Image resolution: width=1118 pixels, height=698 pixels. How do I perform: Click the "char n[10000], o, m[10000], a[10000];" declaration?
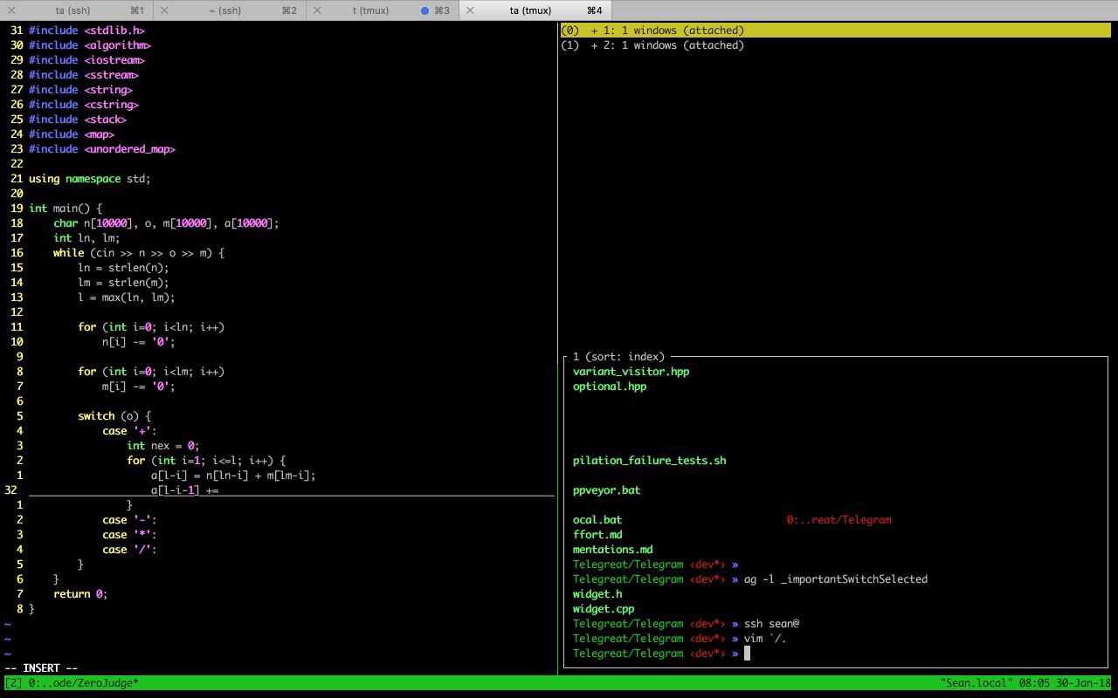pyautogui.click(x=166, y=223)
